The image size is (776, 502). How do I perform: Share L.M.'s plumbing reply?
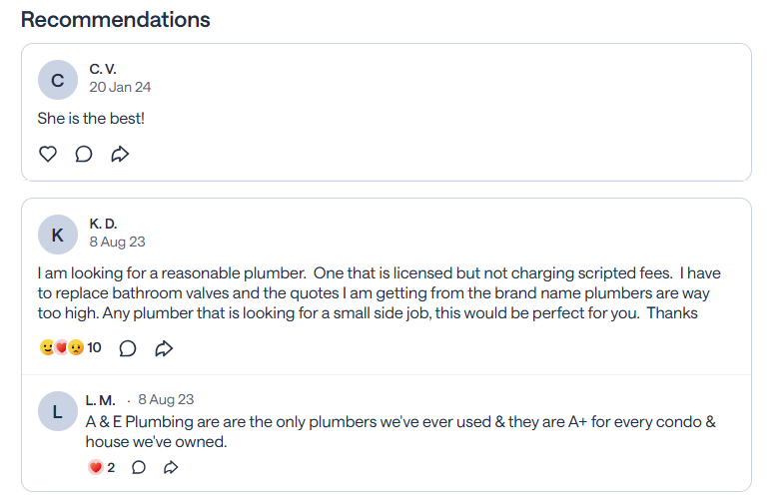point(171,467)
